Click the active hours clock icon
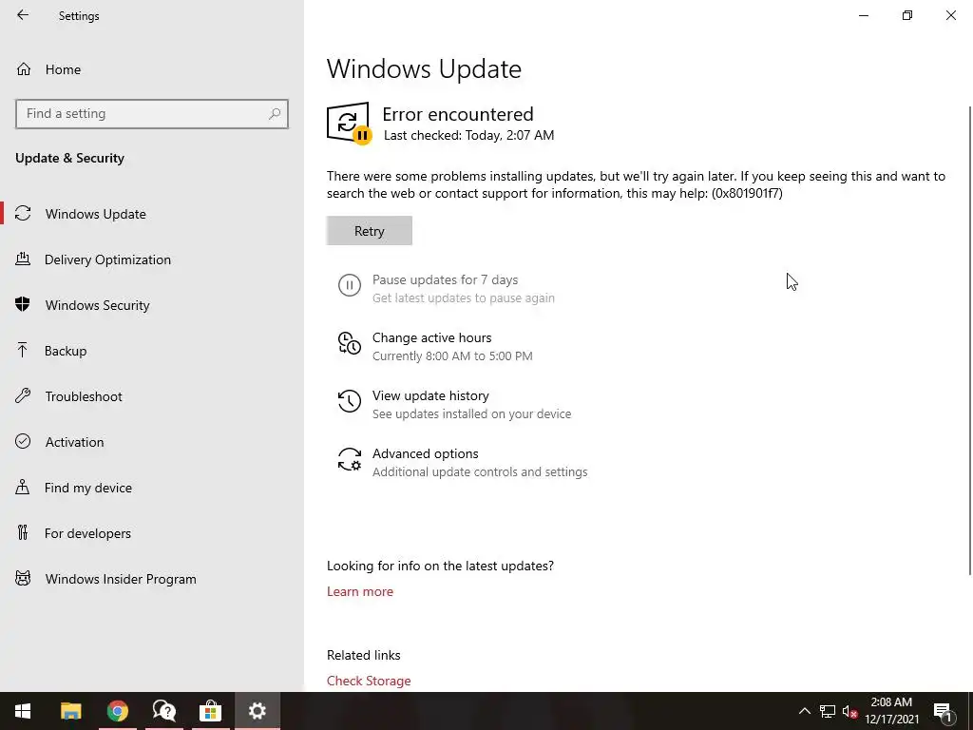This screenshot has width=973, height=730. click(x=350, y=343)
